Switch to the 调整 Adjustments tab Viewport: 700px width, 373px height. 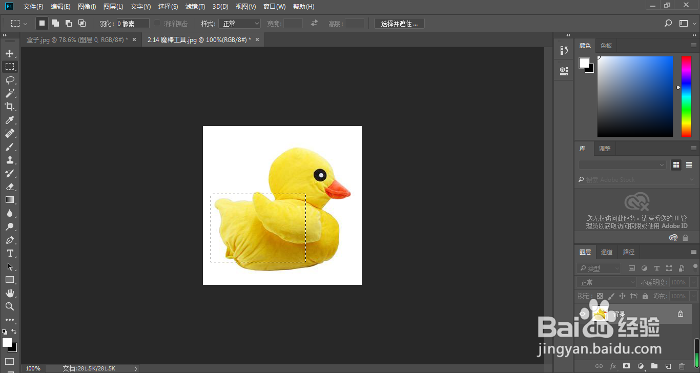(605, 149)
